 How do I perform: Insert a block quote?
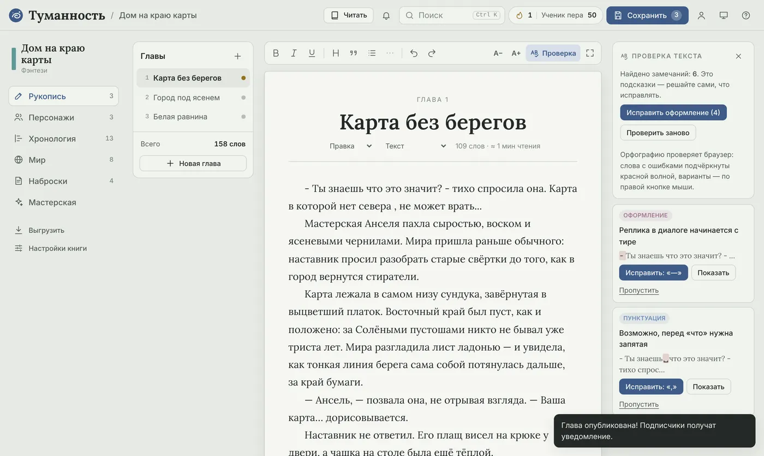[354, 53]
